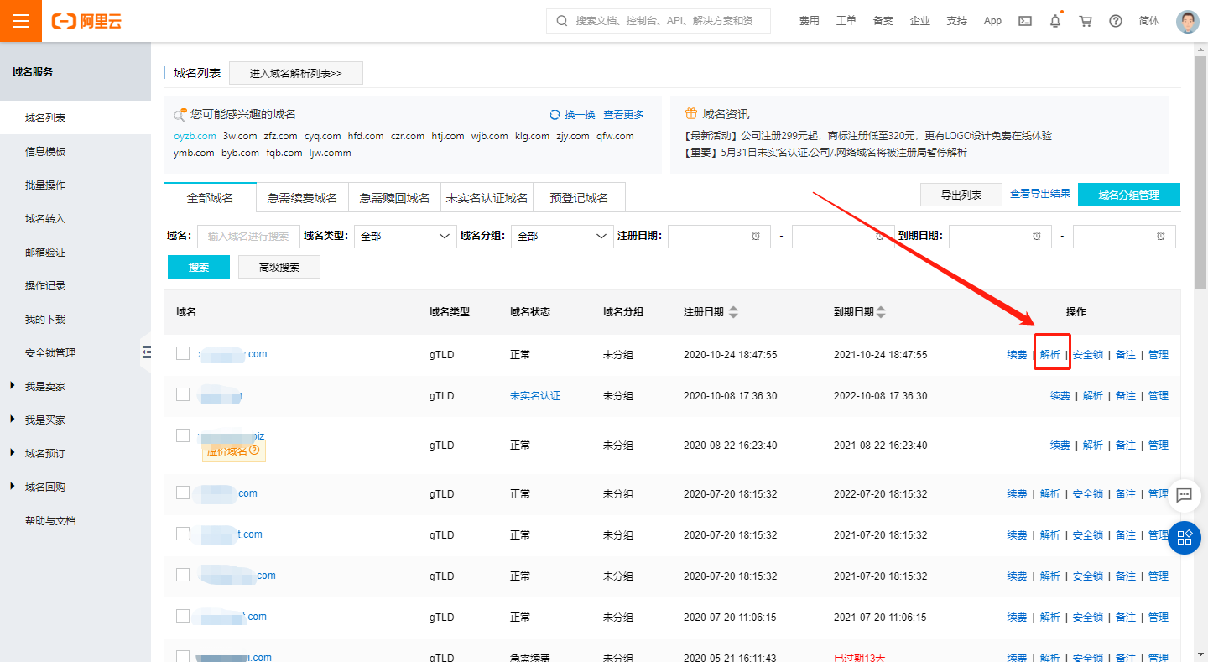Click the blue floating grid widget icon

pyautogui.click(x=1185, y=537)
